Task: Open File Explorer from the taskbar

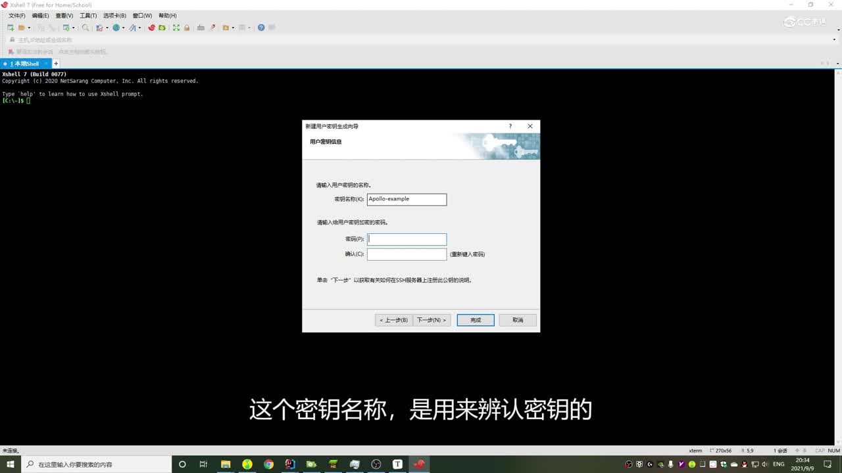Action: [x=226, y=464]
